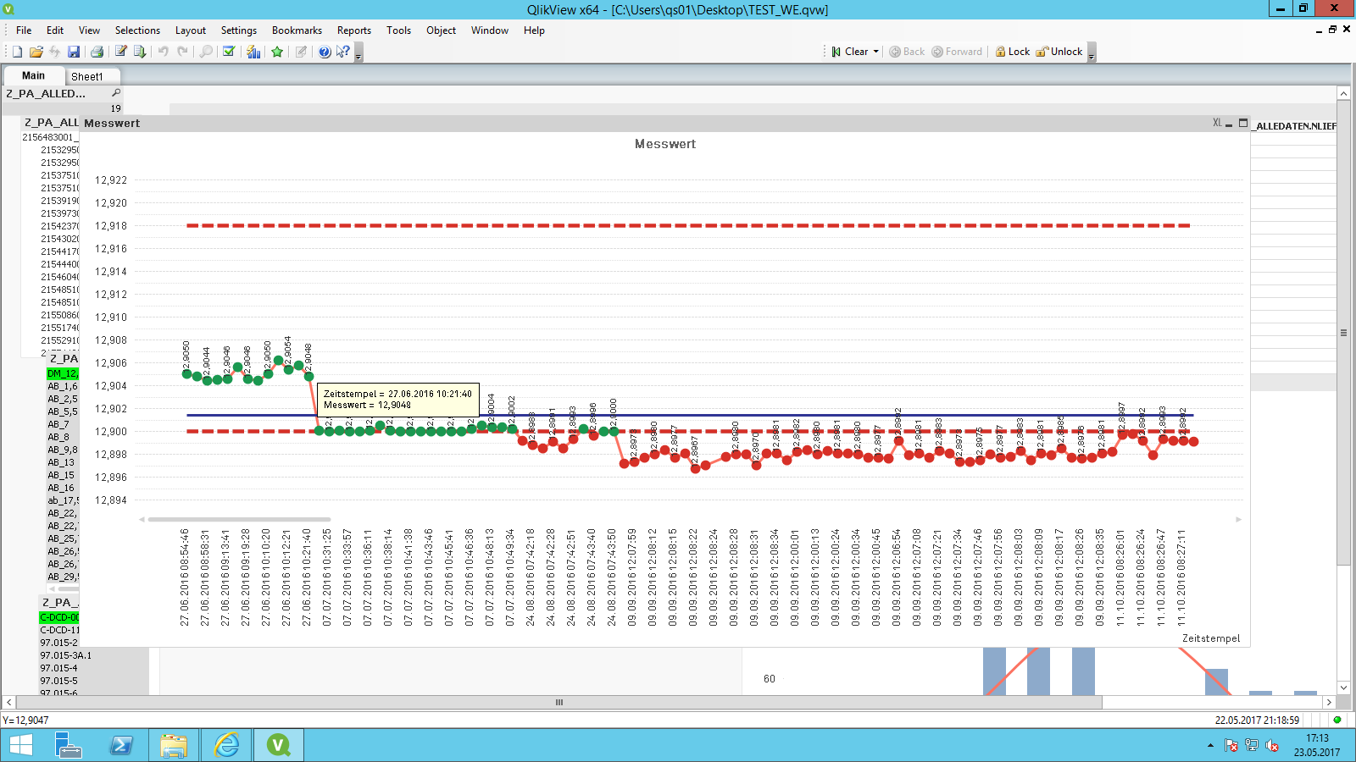
Task: Select AB_13 in the list box
Action: pos(62,462)
